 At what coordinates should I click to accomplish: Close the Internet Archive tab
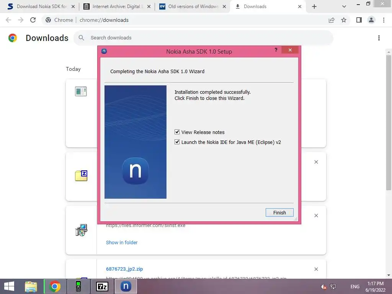pos(149,7)
